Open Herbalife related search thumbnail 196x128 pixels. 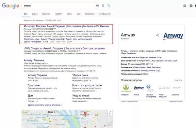(x=126, y=88)
